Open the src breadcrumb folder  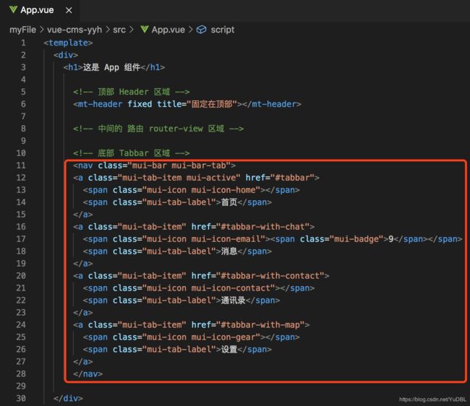(119, 30)
